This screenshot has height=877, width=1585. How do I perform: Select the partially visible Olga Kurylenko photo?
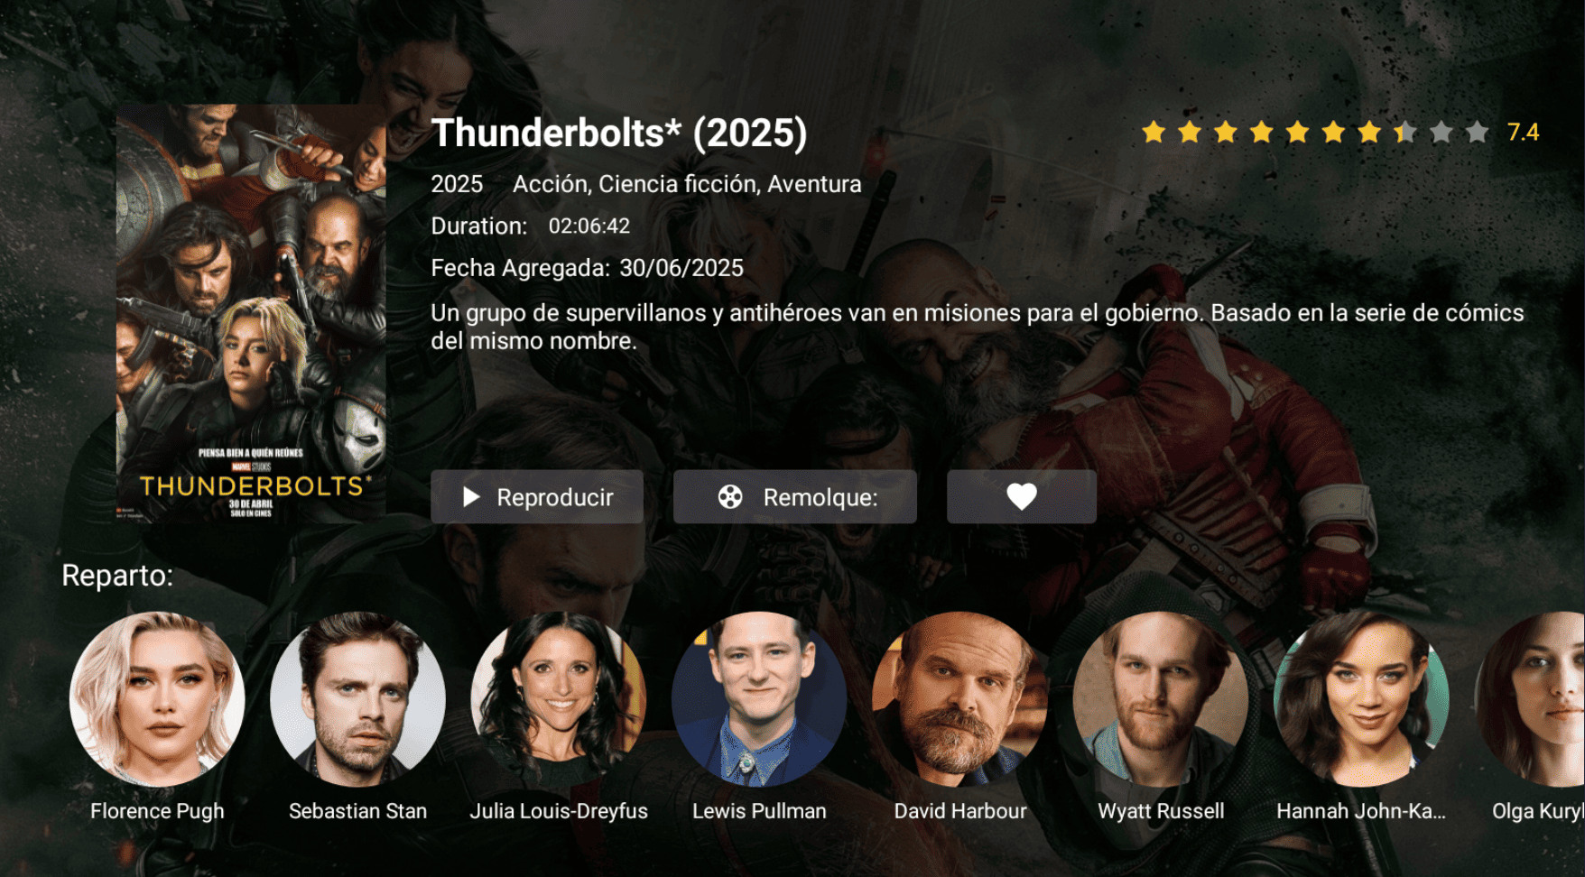pyautogui.click(x=1531, y=699)
